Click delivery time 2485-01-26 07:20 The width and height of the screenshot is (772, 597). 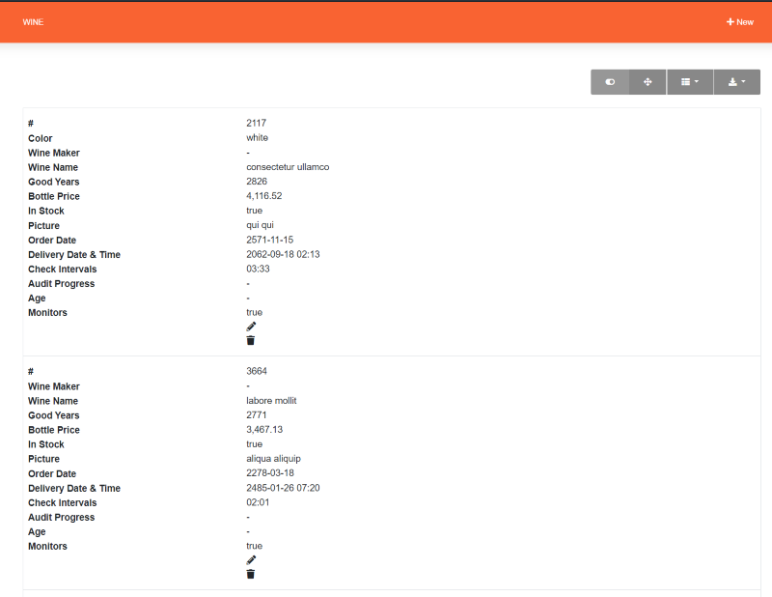coord(283,488)
